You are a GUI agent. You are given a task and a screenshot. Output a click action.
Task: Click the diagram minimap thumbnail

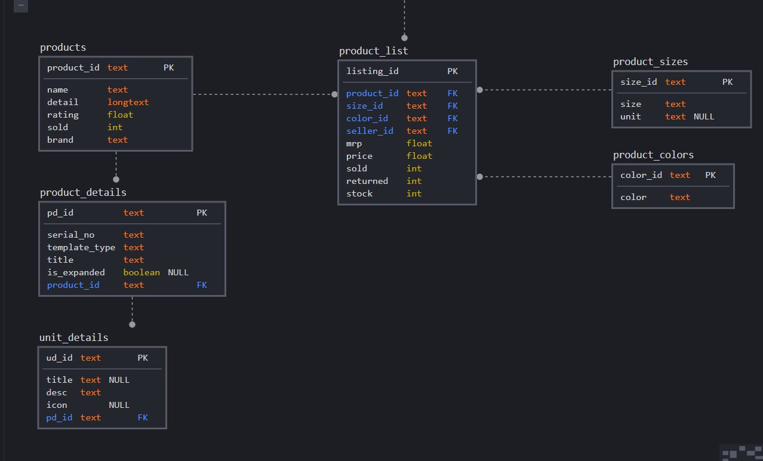[x=742, y=453]
